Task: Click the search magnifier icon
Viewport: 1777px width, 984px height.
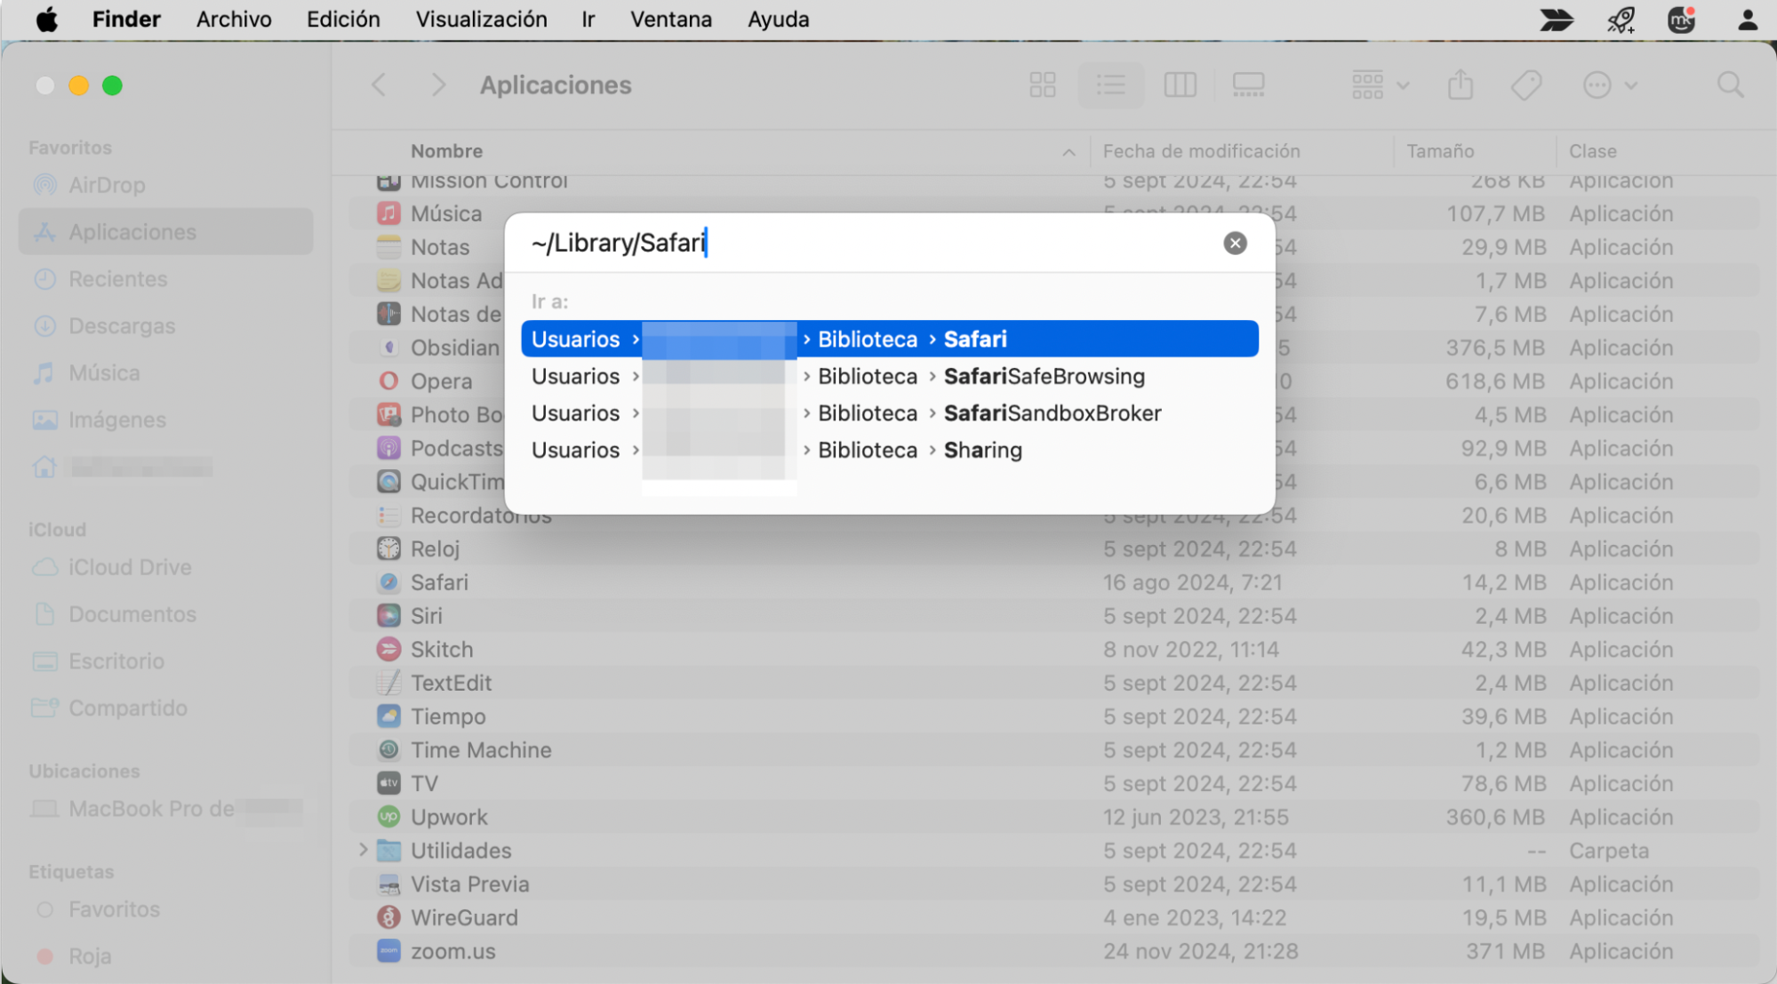Action: pyautogui.click(x=1730, y=85)
